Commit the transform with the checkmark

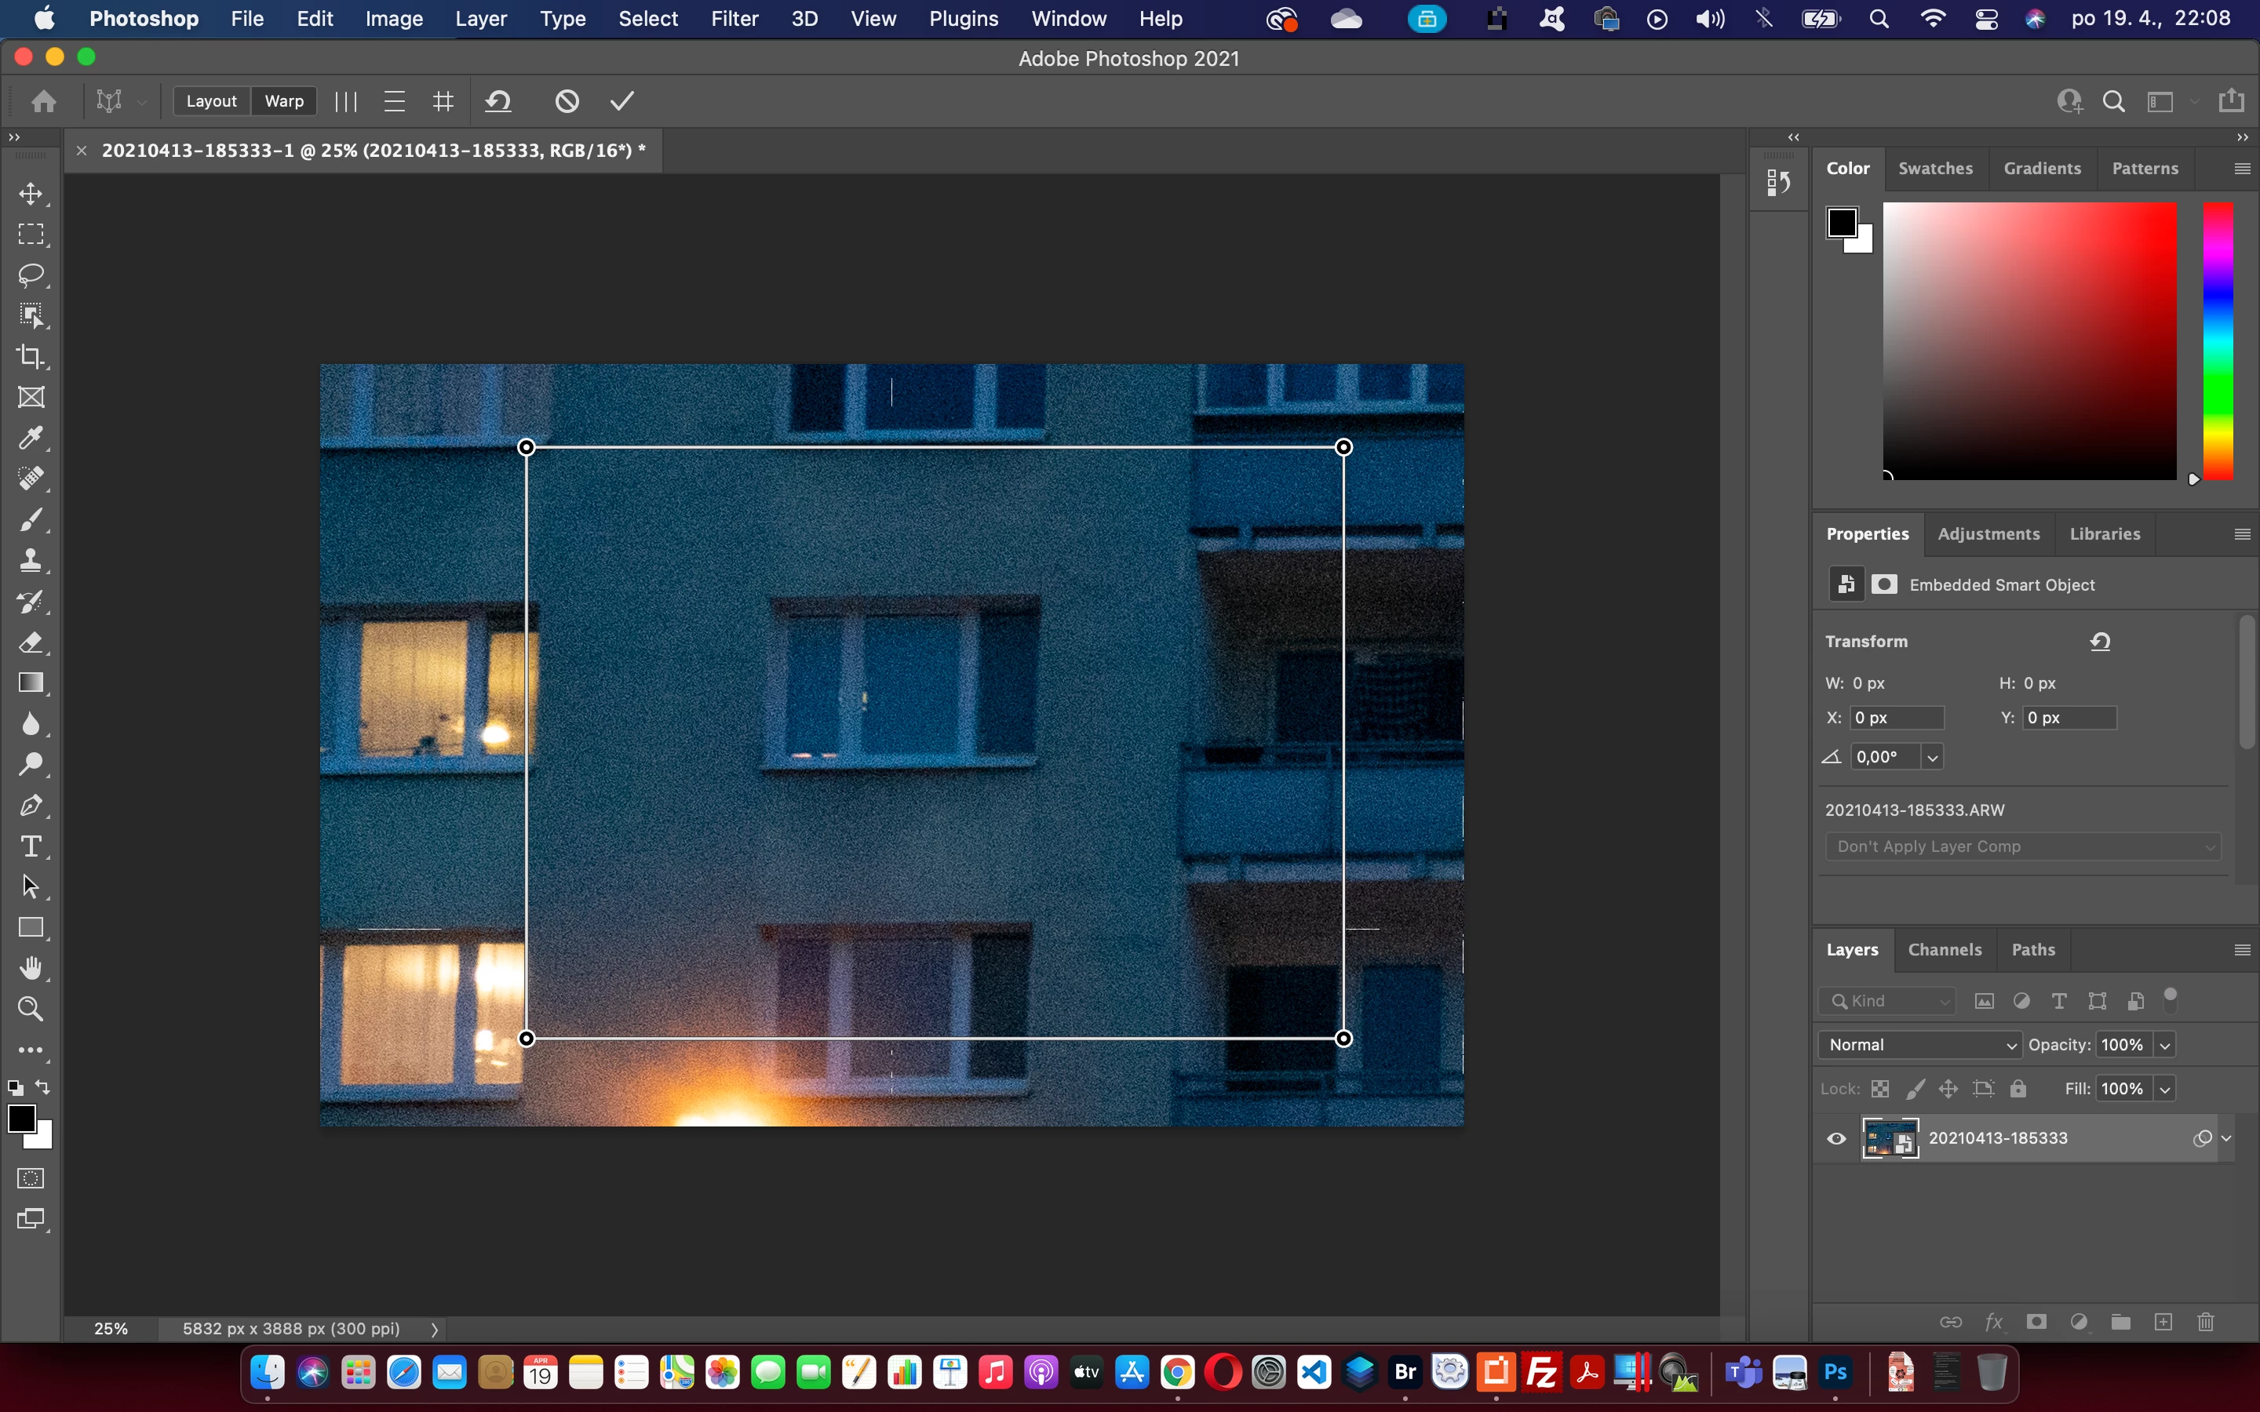(622, 101)
